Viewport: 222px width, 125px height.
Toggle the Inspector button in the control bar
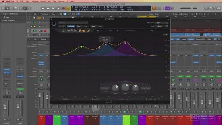pyautogui.click(x=7, y=8)
